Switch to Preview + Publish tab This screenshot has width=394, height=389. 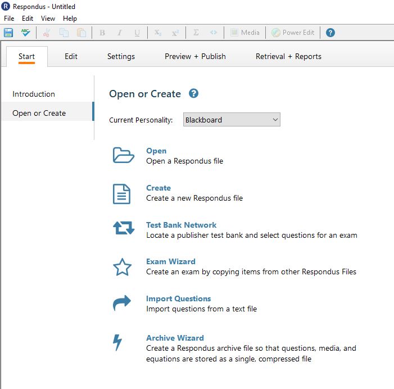195,57
